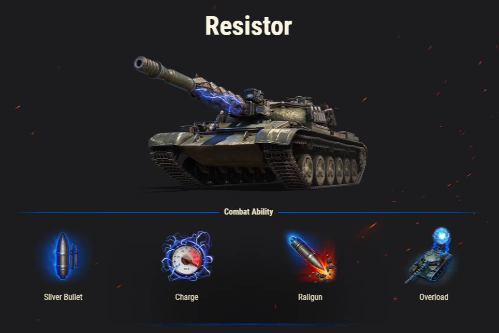Image resolution: width=499 pixels, height=333 pixels.
Task: Click the Silver Bullet label
Action: click(x=63, y=297)
